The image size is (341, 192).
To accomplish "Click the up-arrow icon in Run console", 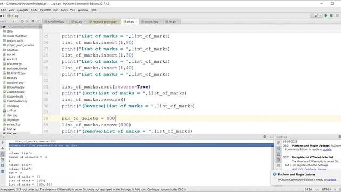I will click(3, 142).
